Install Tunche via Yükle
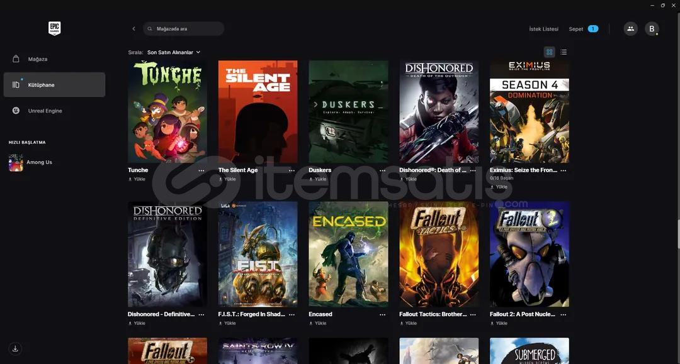This screenshot has width=680, height=364. point(137,179)
